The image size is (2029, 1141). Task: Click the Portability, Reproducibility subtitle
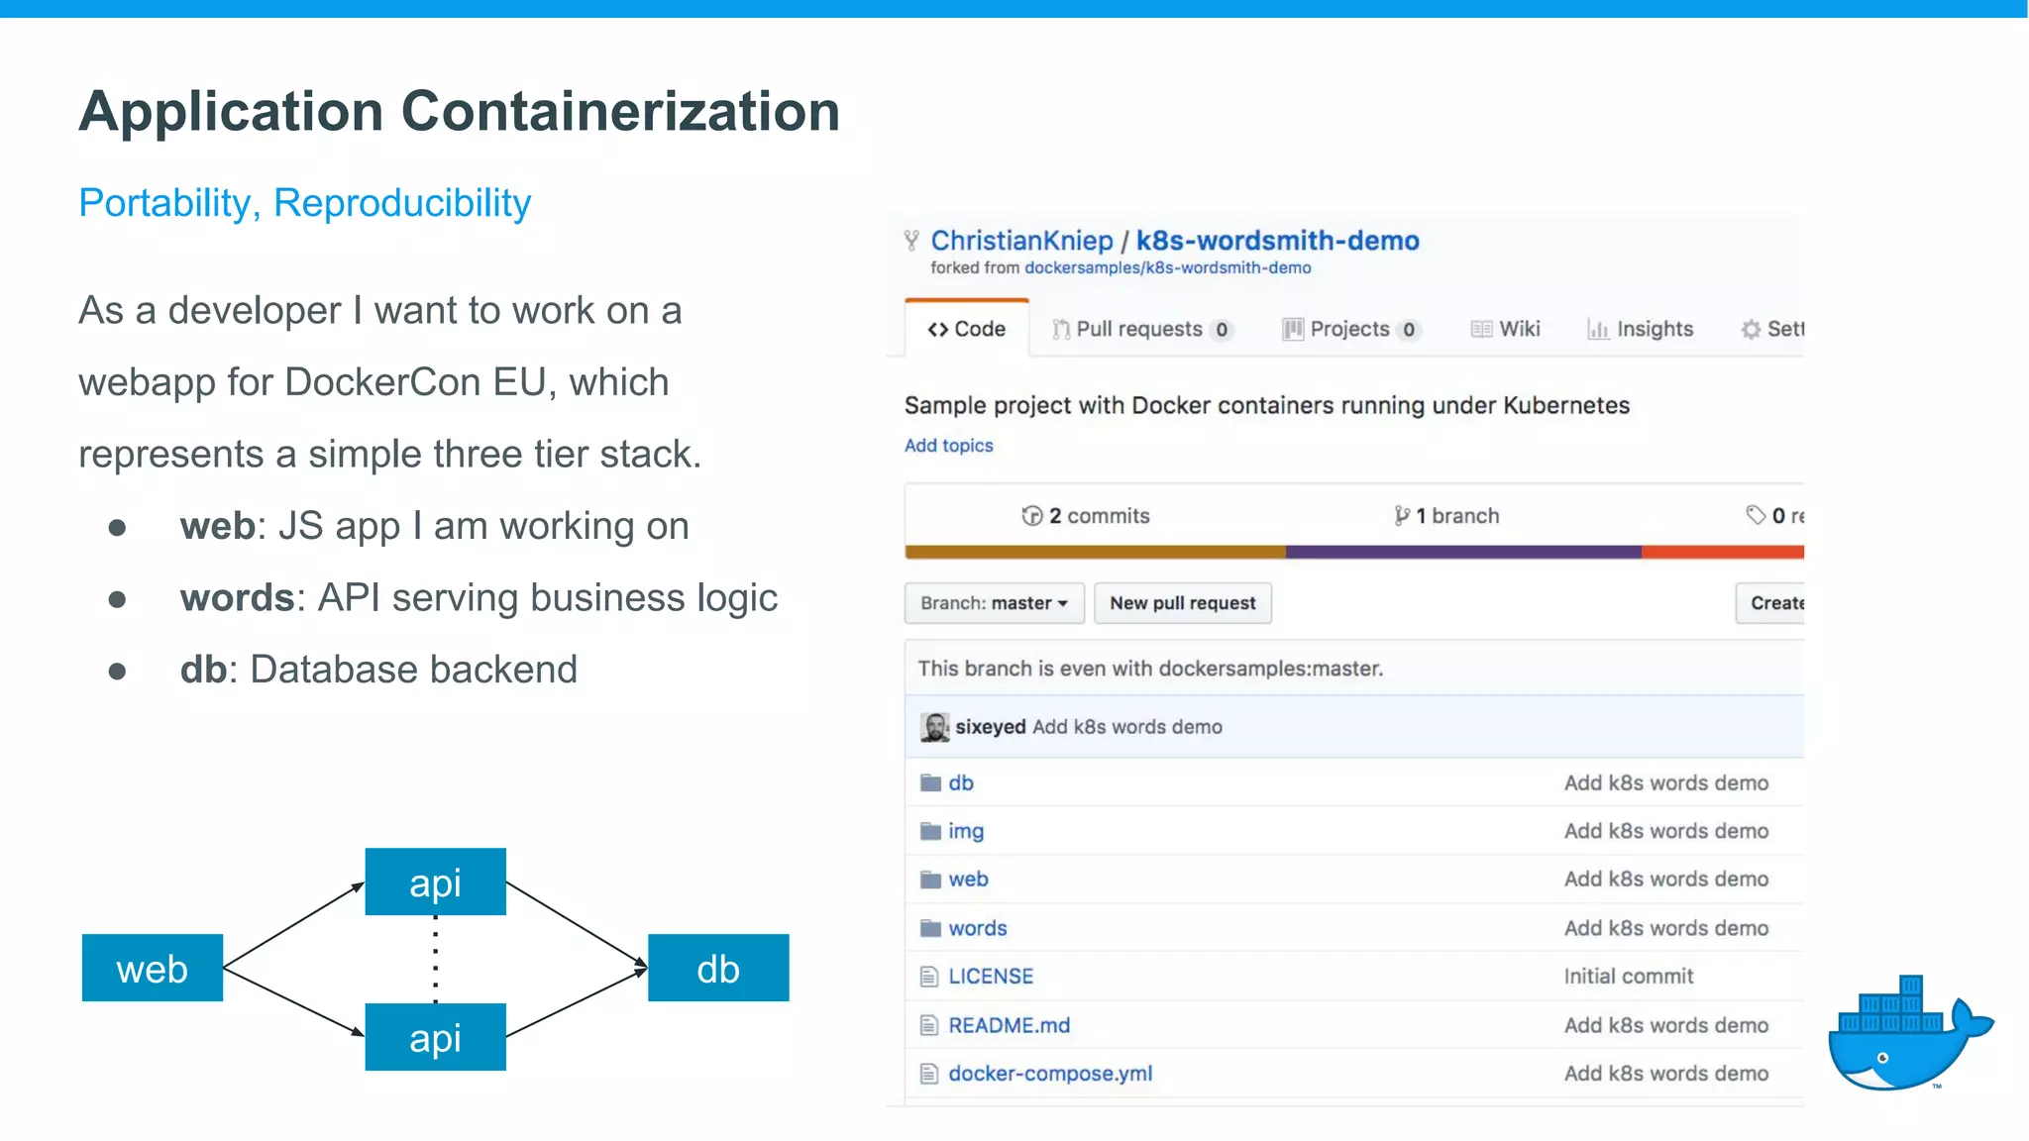coord(305,203)
